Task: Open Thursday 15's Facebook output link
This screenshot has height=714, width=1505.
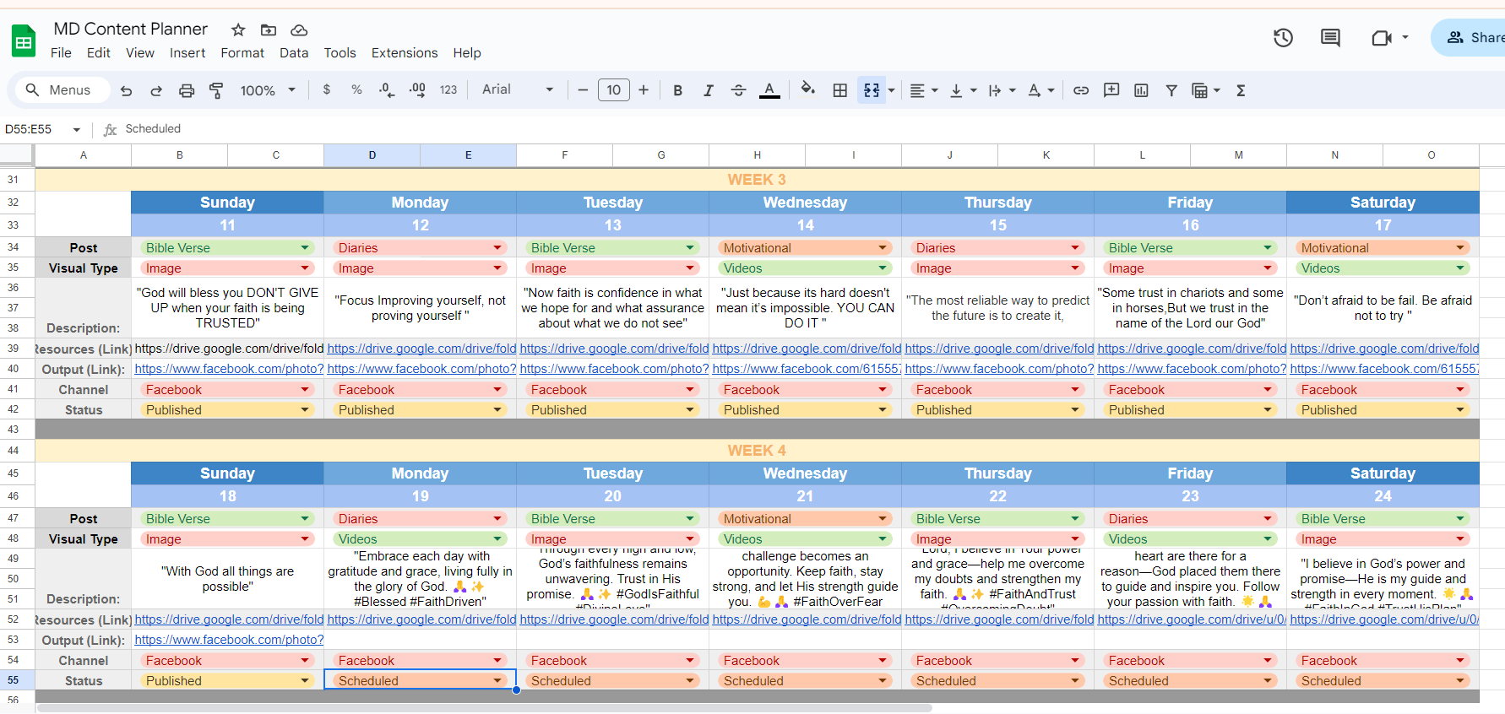Action: click(x=999, y=369)
